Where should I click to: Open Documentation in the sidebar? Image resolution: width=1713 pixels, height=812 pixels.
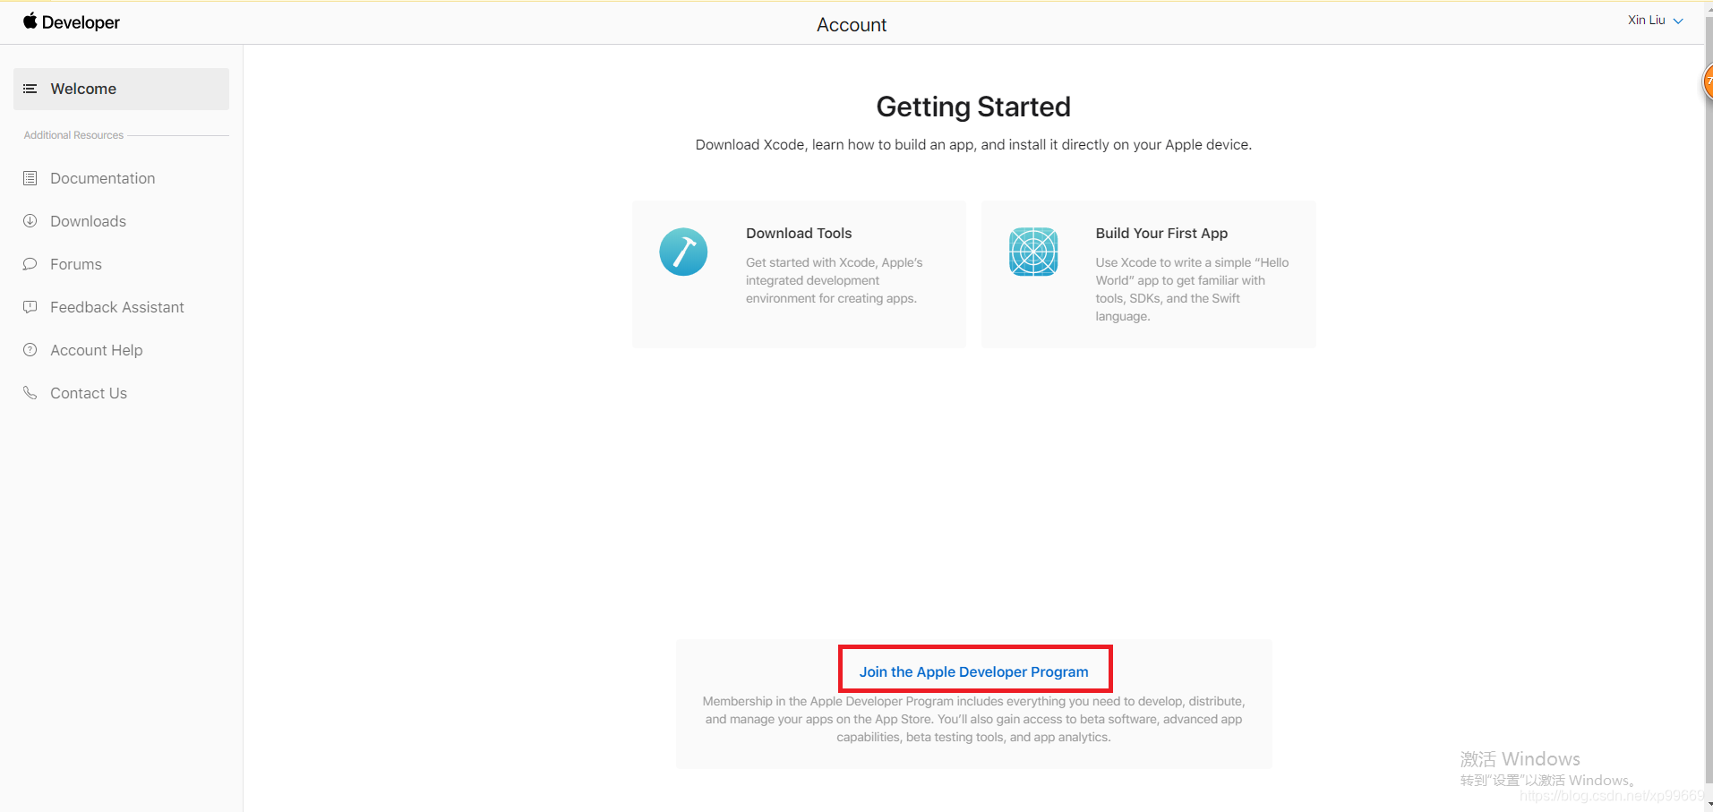(x=102, y=178)
